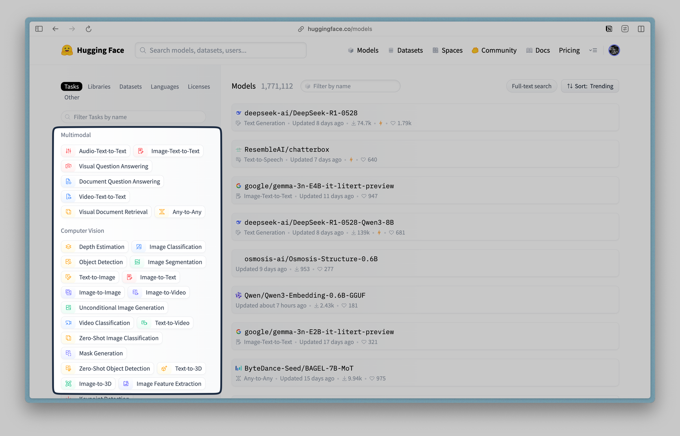Reload the page with the refresh icon

click(x=88, y=29)
